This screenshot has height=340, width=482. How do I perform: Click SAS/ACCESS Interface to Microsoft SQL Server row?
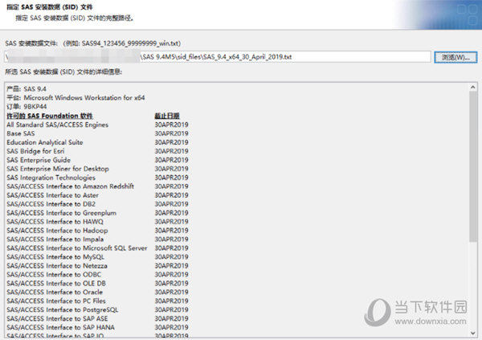click(x=76, y=248)
